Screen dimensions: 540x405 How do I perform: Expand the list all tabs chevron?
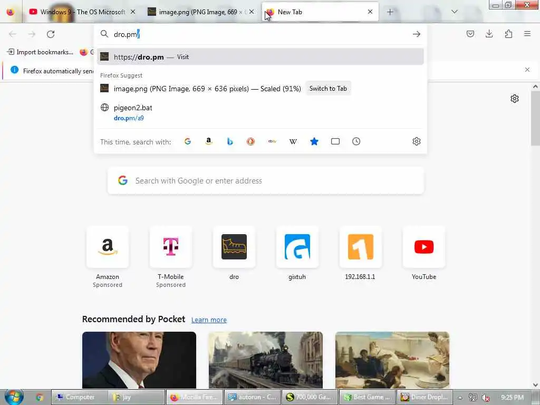[x=454, y=12]
